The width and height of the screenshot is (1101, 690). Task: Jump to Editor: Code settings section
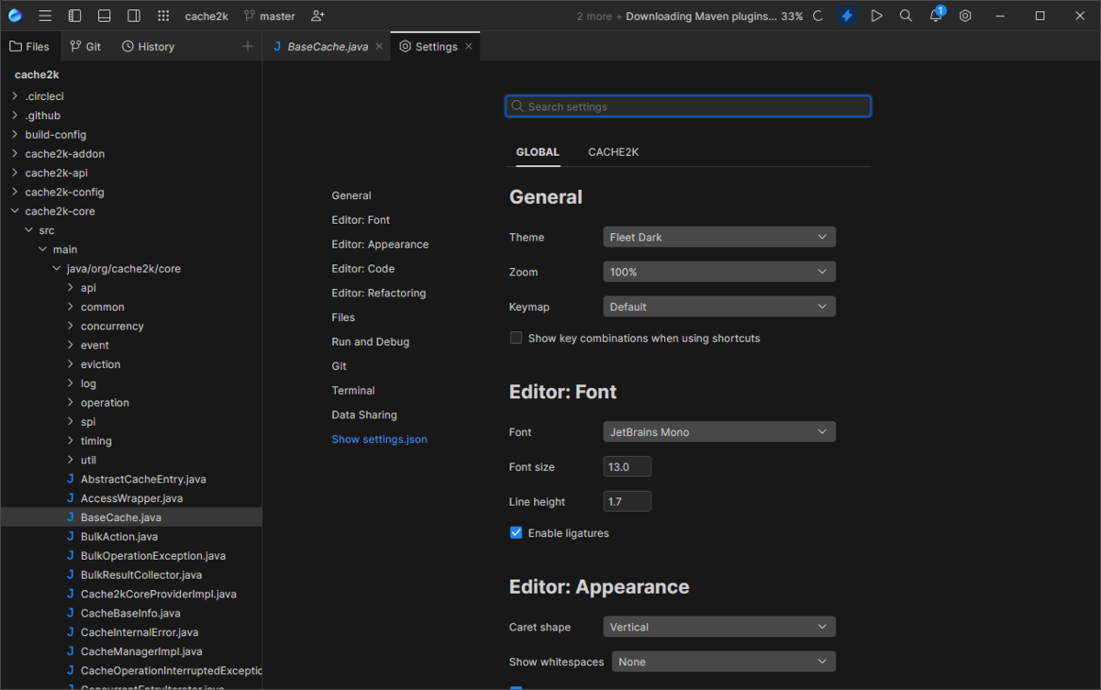point(363,269)
